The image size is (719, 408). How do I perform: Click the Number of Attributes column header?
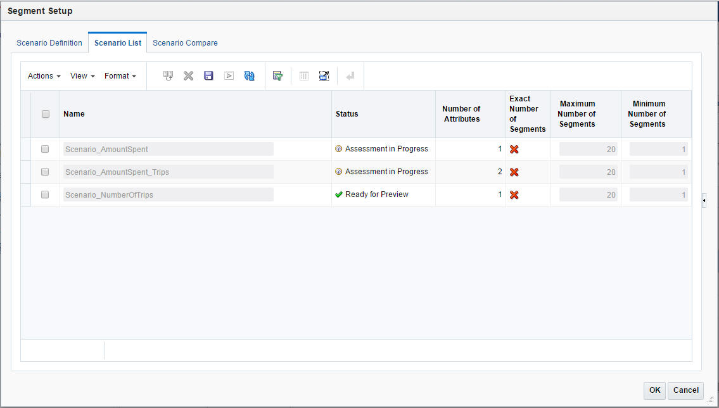(471, 114)
